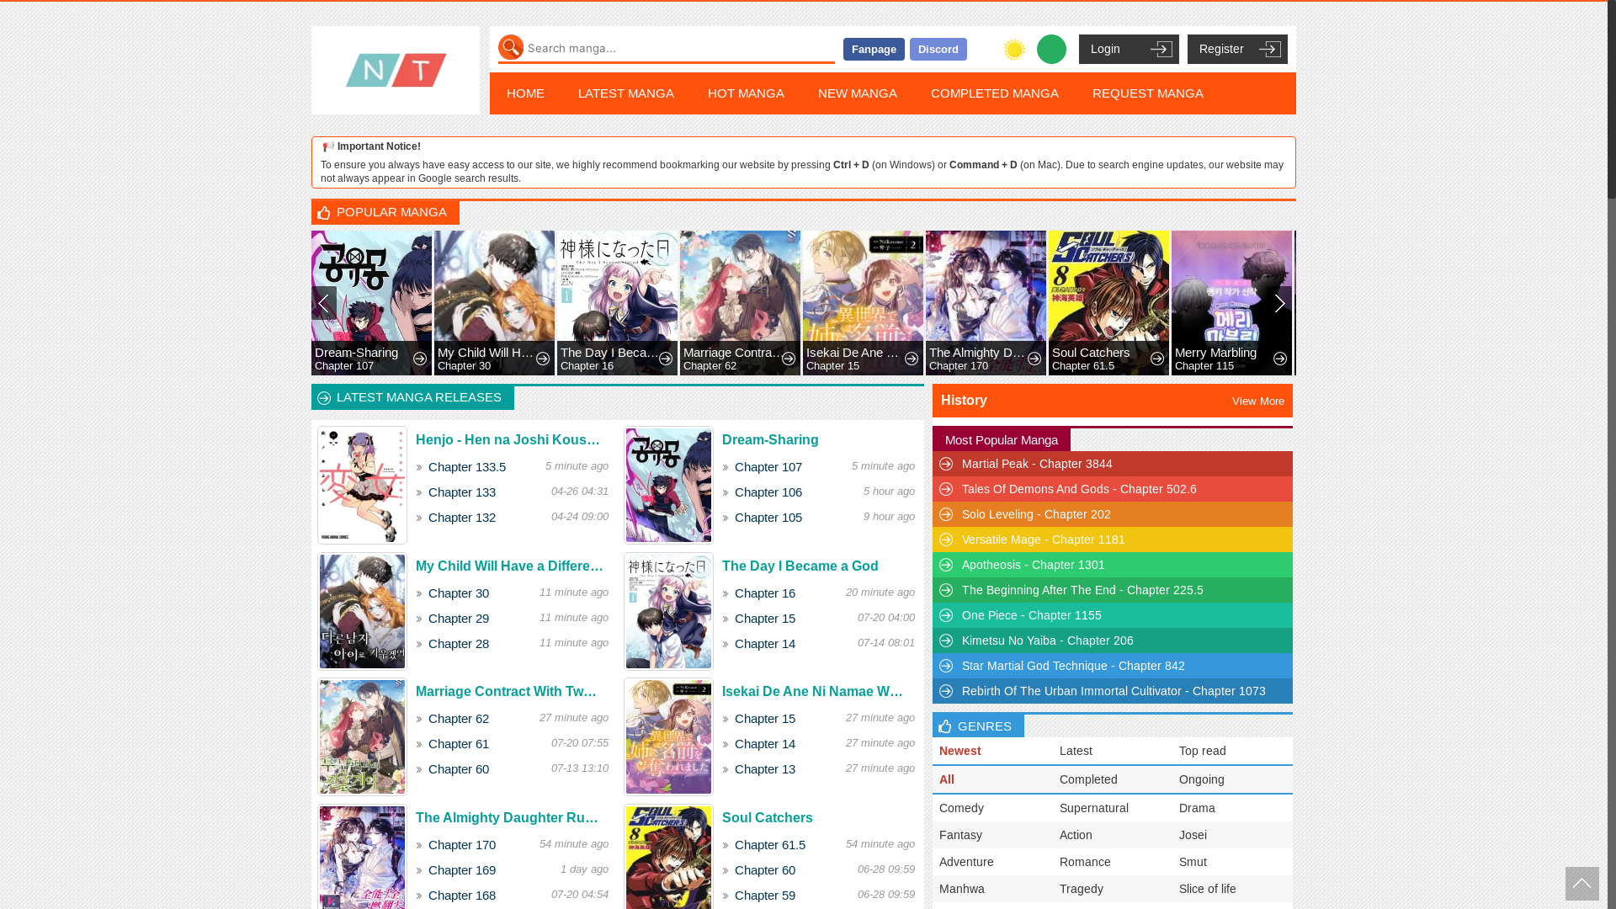Select Newest sort in Genres
Screen dimensions: 1616x909
tap(960, 751)
